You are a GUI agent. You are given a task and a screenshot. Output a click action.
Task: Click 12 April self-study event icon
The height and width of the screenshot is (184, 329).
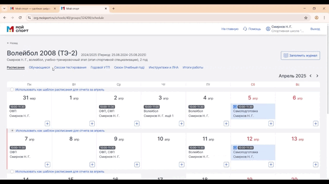(x=235, y=148)
